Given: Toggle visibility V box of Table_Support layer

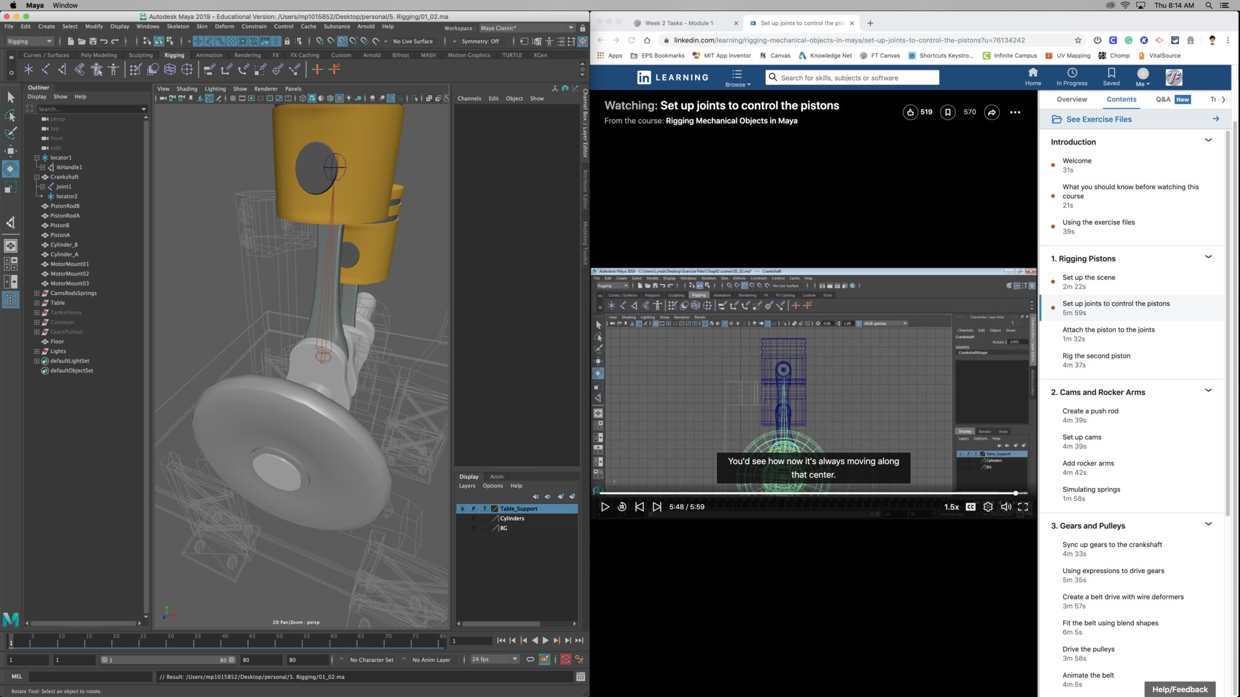Looking at the screenshot, I should coord(462,509).
